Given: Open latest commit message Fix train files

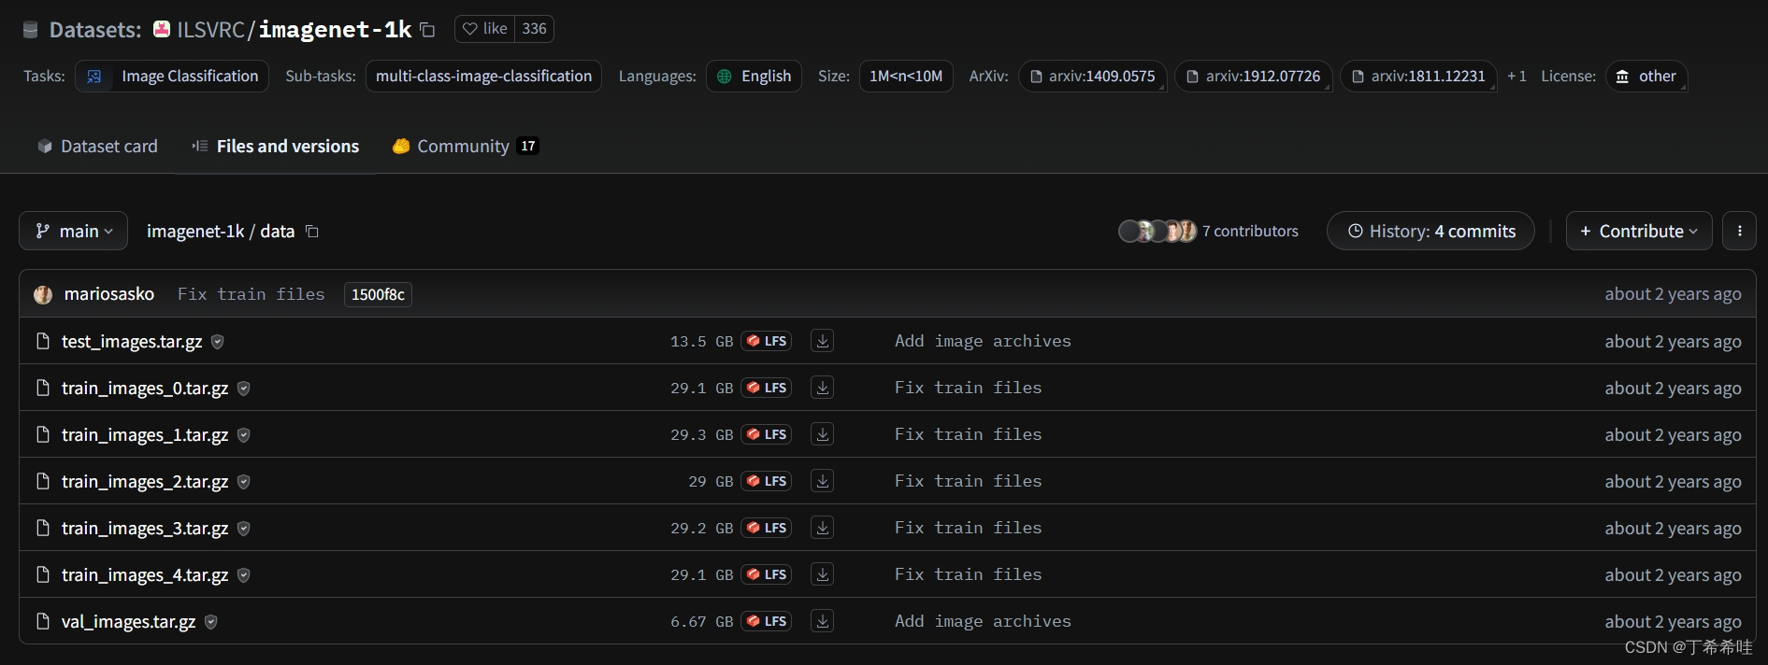Looking at the screenshot, I should point(252,294).
